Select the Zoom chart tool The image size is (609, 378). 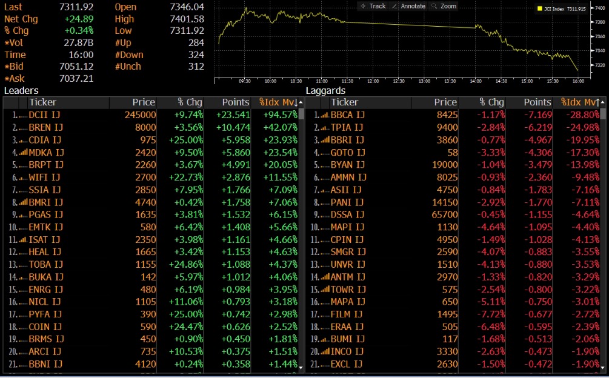(x=444, y=6)
